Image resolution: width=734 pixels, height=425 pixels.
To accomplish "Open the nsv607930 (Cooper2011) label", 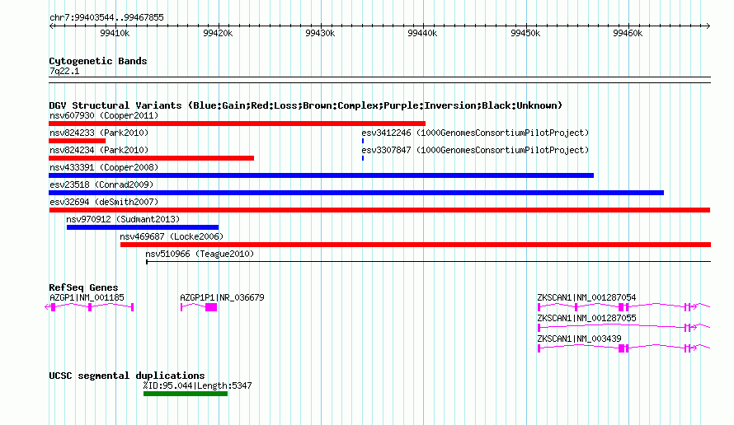I will coord(104,115).
